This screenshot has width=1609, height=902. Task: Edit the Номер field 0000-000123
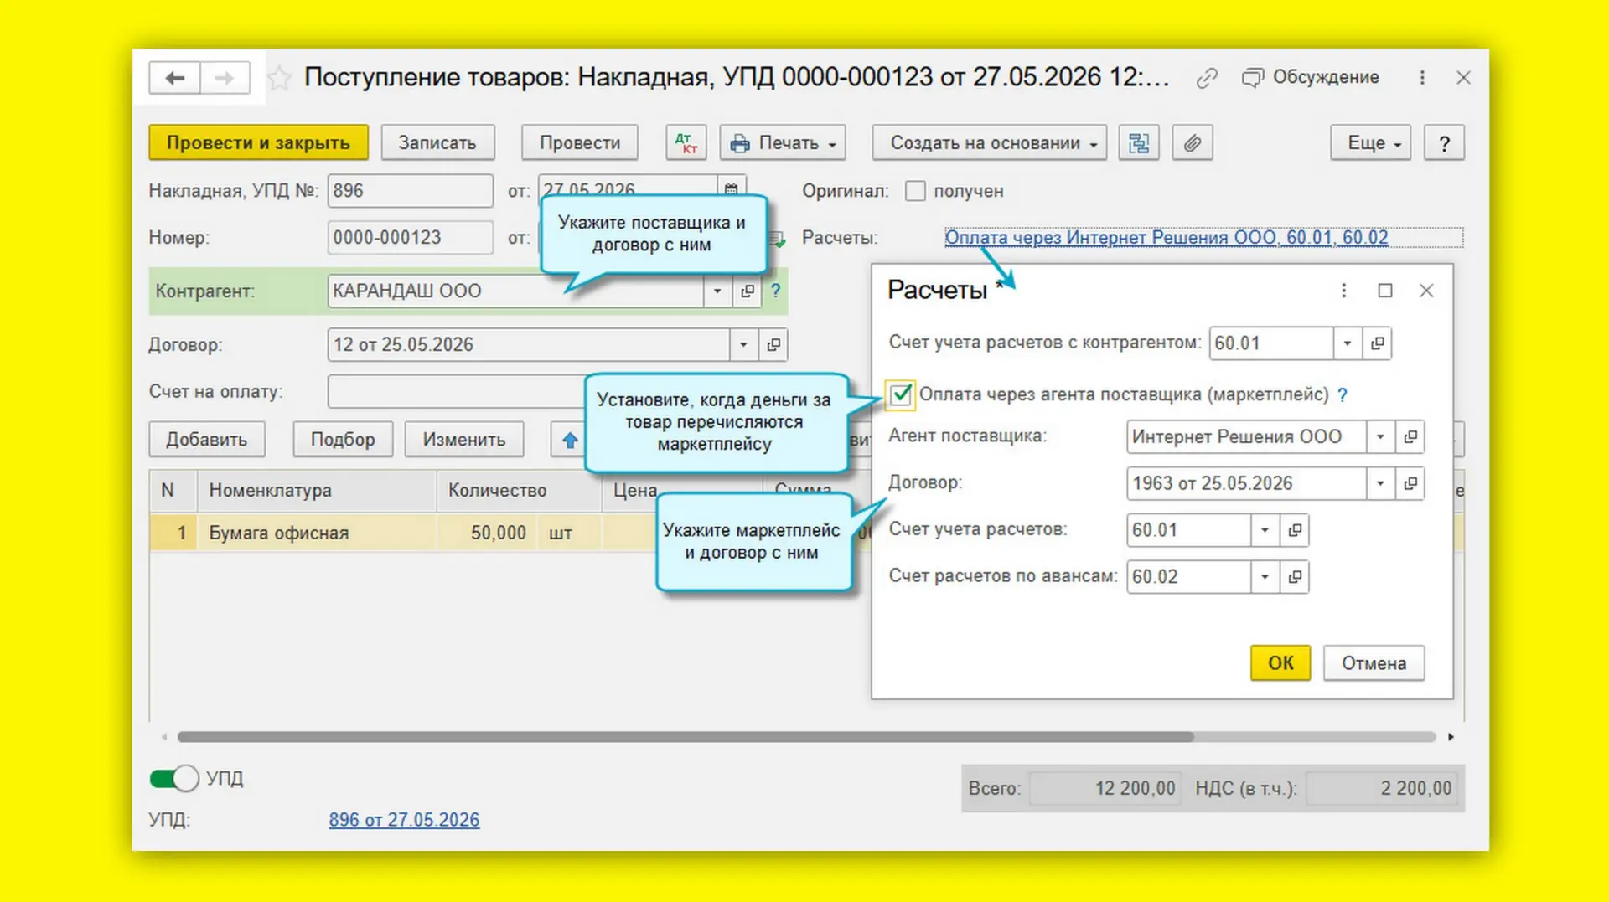(410, 238)
